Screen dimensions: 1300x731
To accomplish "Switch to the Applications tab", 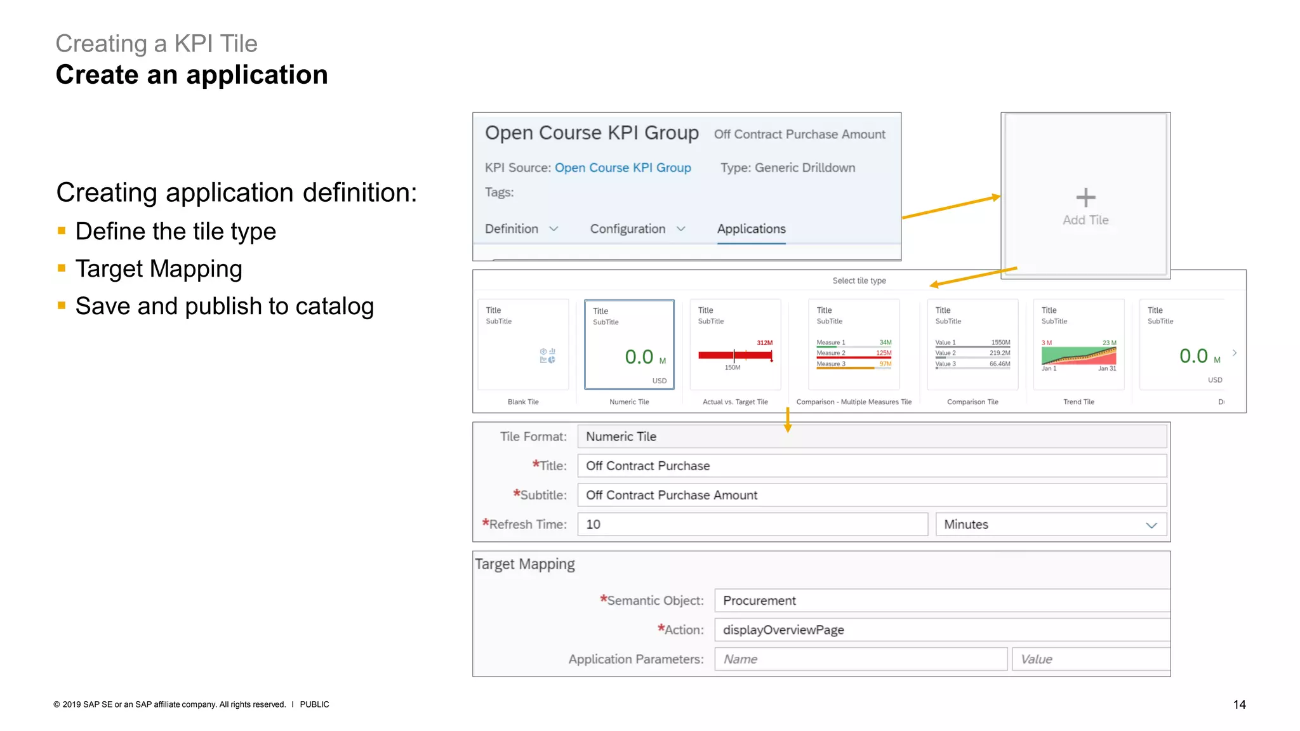I will (x=752, y=229).
